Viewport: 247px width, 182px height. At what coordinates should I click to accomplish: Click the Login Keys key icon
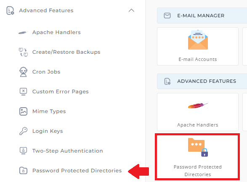[x=23, y=131]
